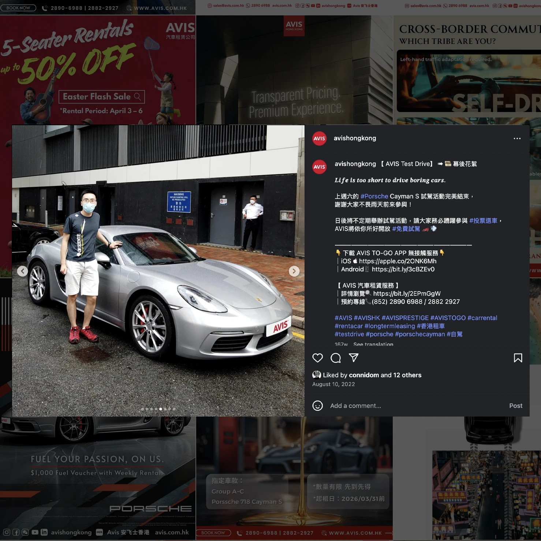The width and height of the screenshot is (541, 541).
Task: Open the 5-Seater Rentals 50% OFF post
Action: (x=98, y=70)
